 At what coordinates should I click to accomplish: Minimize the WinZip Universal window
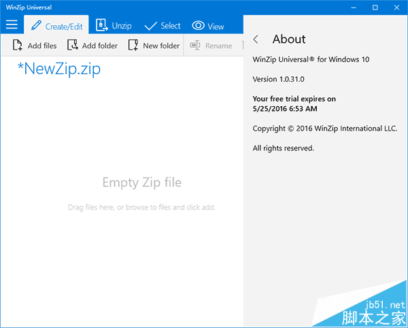[x=354, y=7]
